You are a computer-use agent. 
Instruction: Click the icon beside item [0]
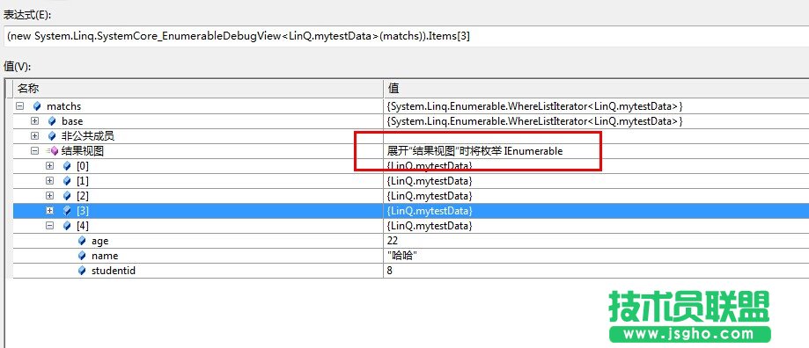[x=67, y=166]
